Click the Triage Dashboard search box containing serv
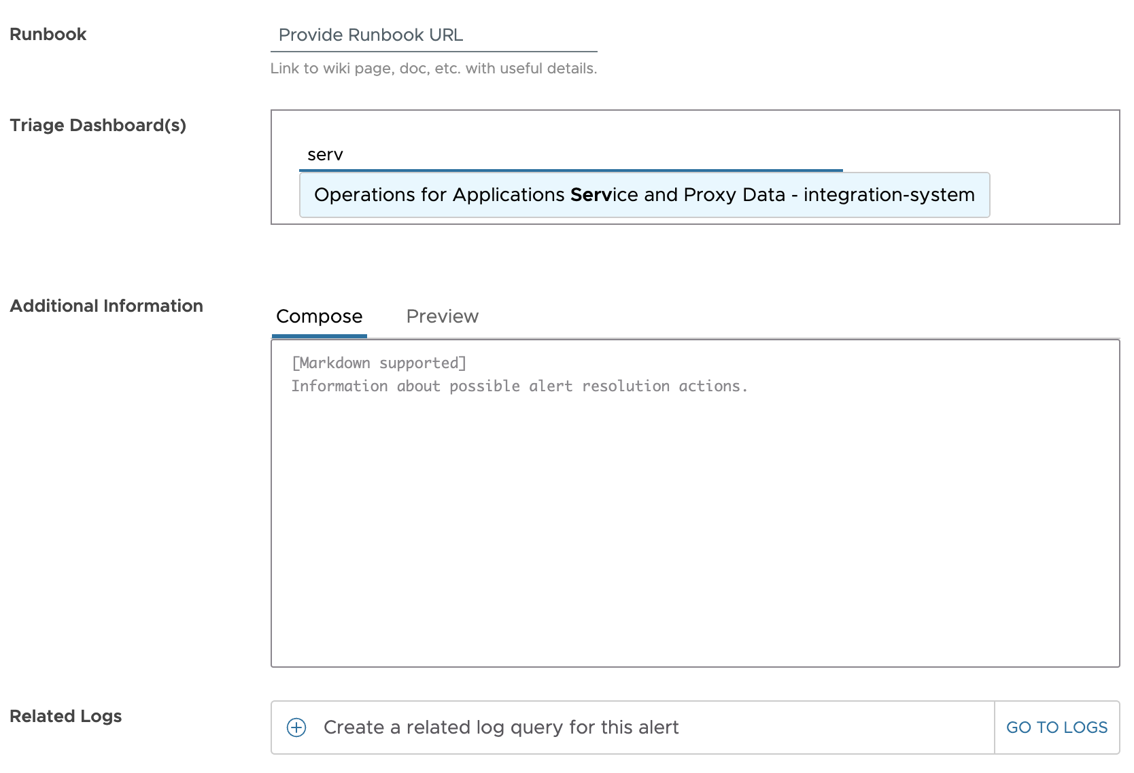Viewport: 1134px width, 773px height. pos(571,155)
